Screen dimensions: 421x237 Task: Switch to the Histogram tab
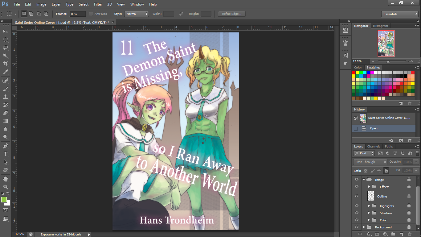[380, 26]
